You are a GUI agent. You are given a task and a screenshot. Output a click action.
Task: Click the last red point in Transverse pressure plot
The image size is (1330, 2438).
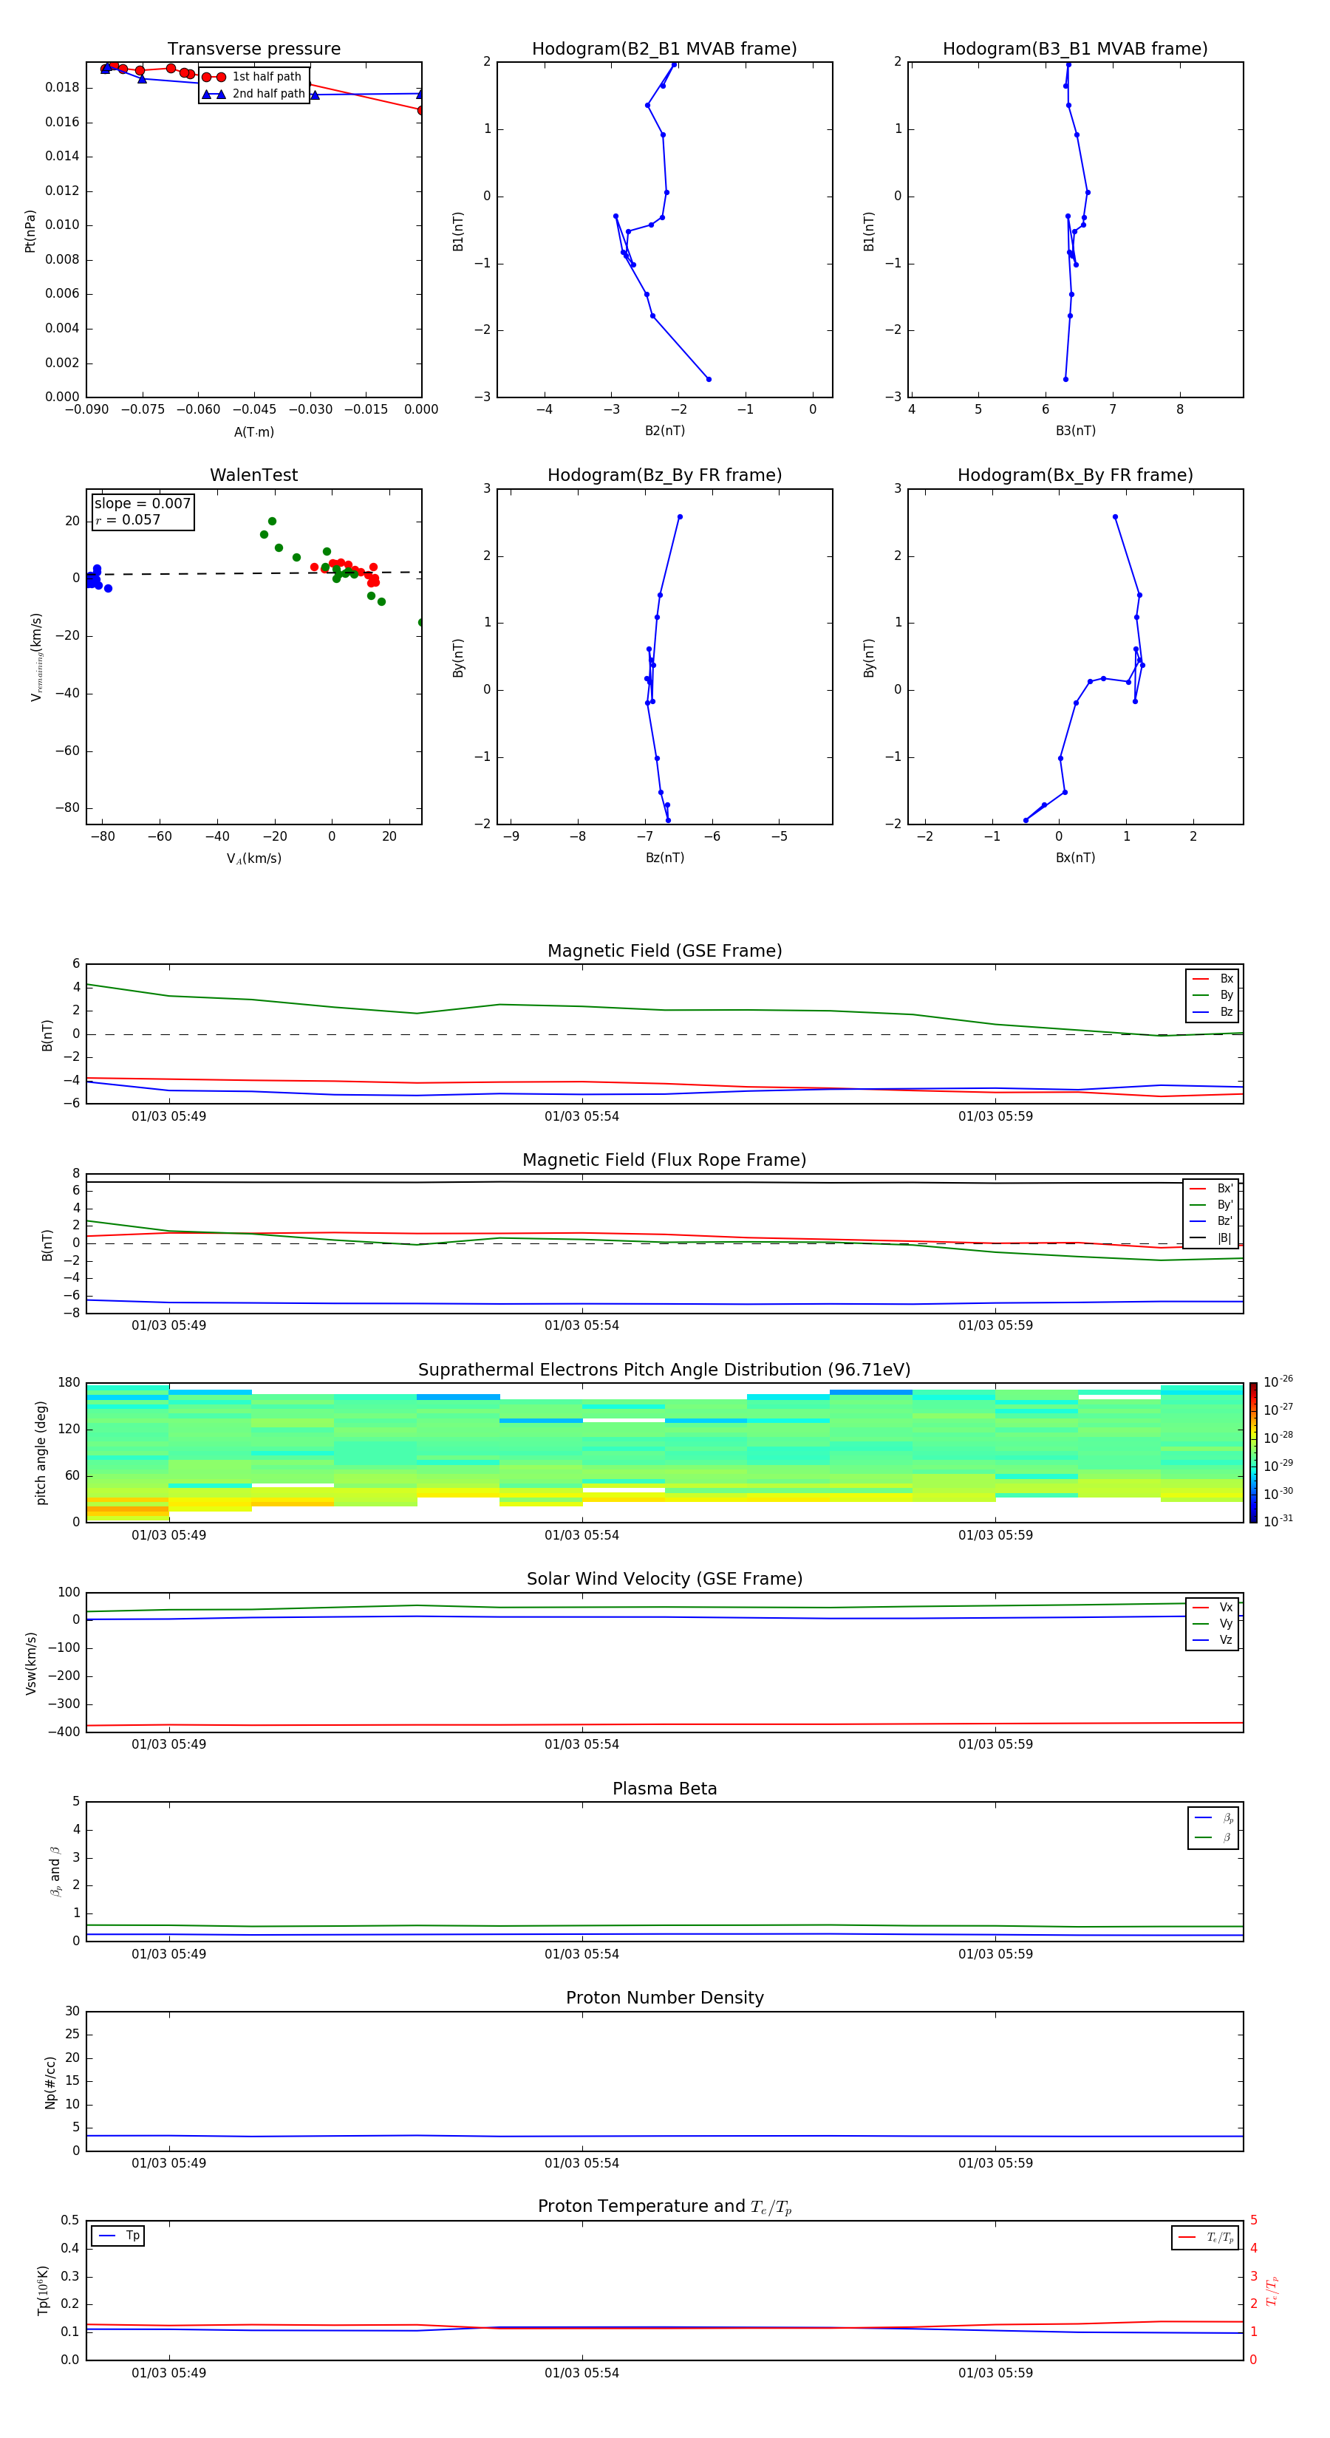420,111
